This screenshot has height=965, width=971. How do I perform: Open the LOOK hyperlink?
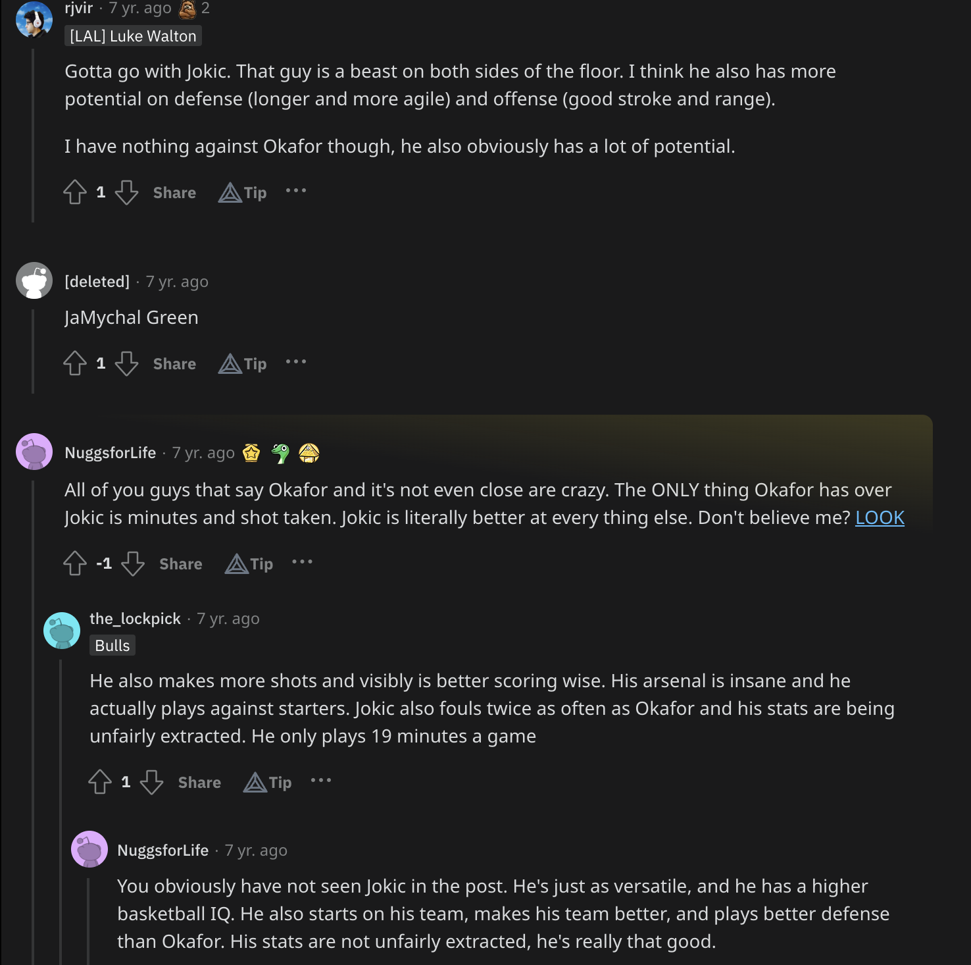pos(880,518)
